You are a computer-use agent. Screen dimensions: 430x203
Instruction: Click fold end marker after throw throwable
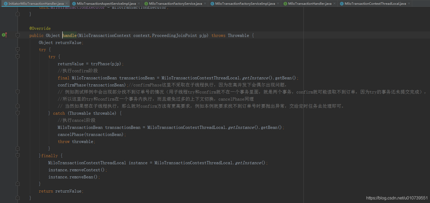18,148
